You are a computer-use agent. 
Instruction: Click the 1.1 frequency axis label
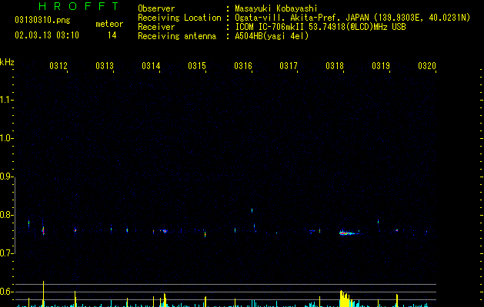(6, 100)
